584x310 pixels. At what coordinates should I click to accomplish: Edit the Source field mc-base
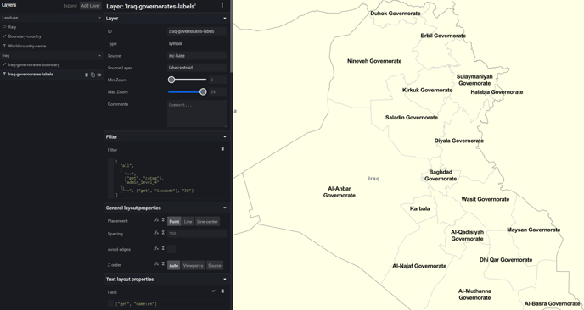pos(197,56)
